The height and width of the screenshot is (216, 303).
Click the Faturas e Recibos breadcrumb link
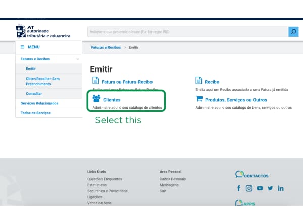[106, 47]
